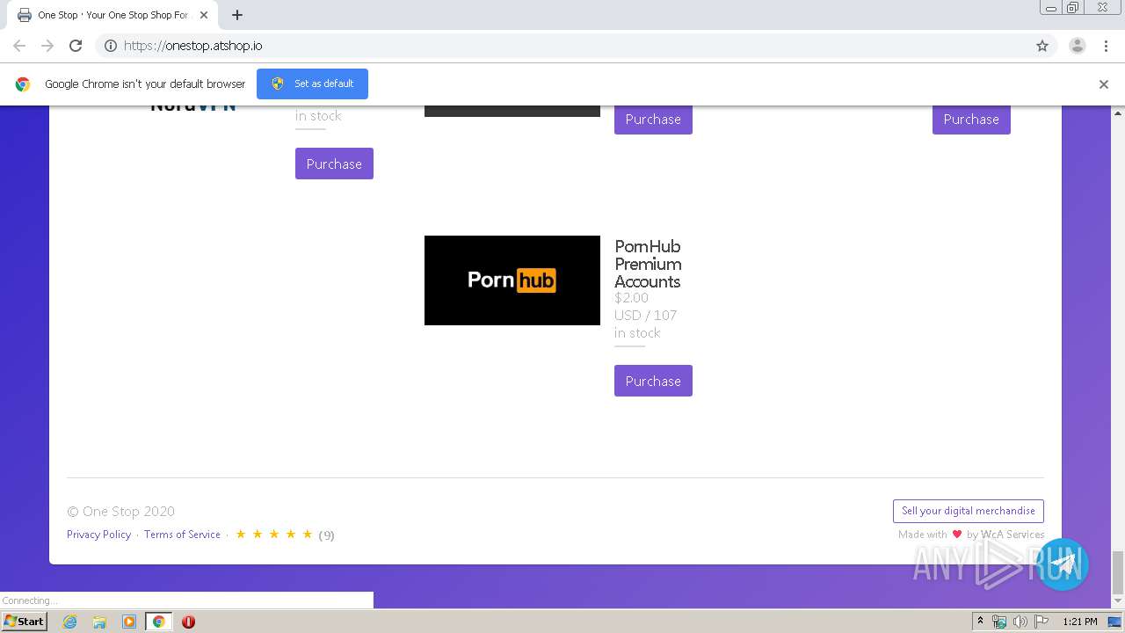Click the five-star rating (9)
The height and width of the screenshot is (633, 1125).
click(x=285, y=535)
